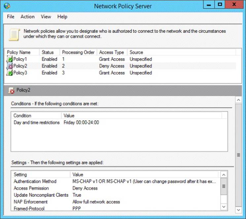Image resolution: width=246 pixels, height=219 pixels.
Task: Click the Network Policy Server title bar icon
Action: [x=7, y=6]
